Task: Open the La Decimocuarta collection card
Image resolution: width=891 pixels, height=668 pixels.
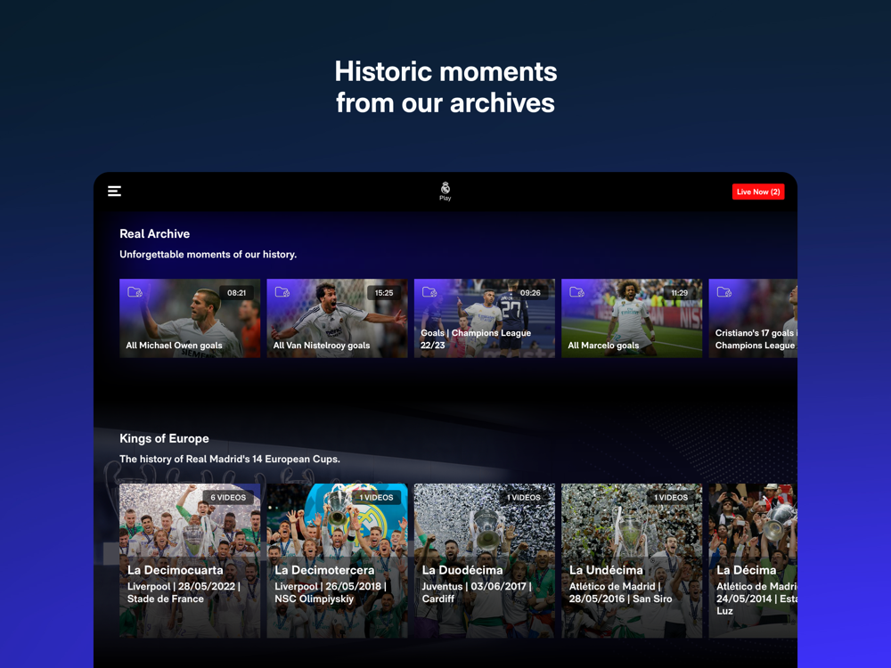Action: click(x=190, y=560)
